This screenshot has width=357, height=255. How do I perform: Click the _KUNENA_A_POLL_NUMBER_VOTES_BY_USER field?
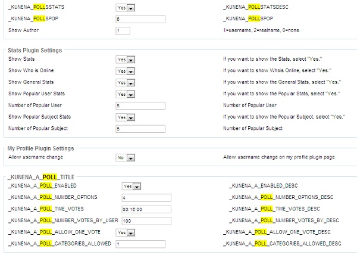(146, 220)
